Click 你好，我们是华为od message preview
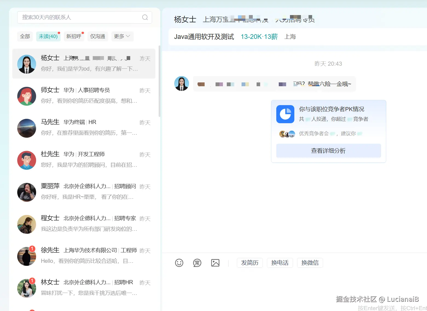 tap(89, 69)
